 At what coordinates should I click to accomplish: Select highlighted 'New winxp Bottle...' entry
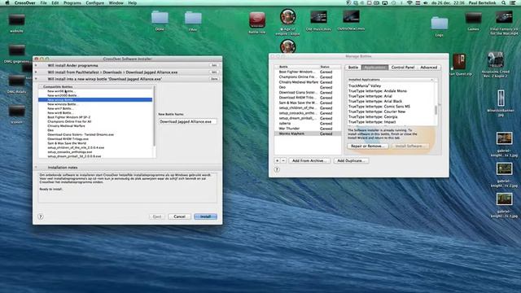95,99
